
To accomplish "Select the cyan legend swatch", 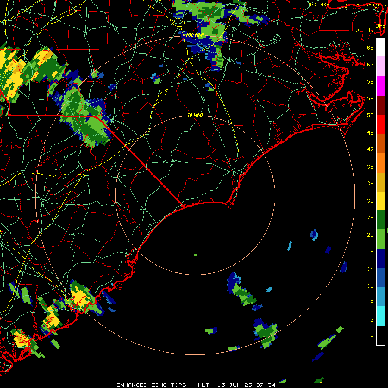I will click(381, 316).
